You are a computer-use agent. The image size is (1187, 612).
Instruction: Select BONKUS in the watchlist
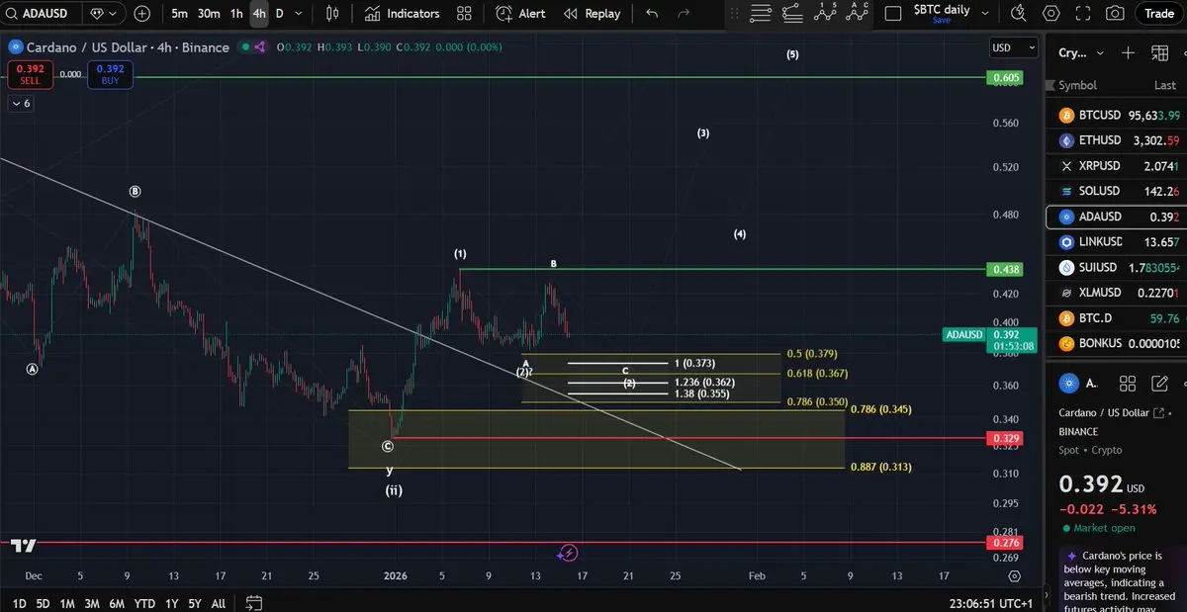[1116, 343]
